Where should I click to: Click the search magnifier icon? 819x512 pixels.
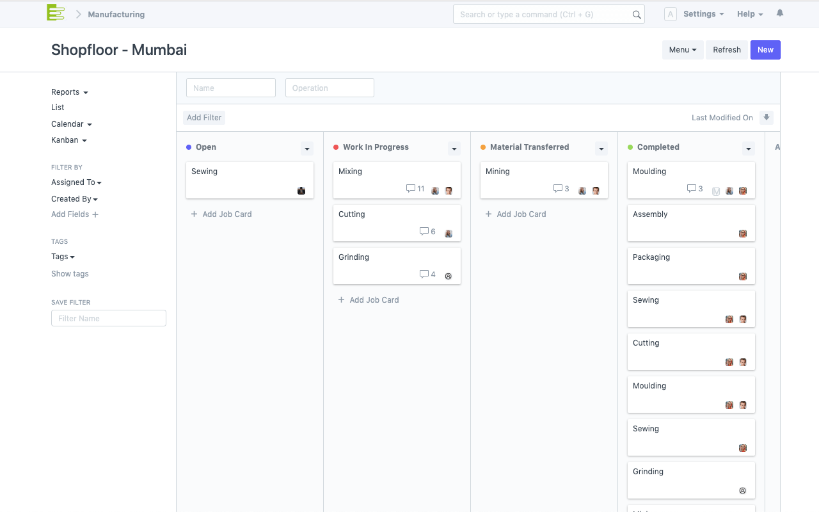[x=636, y=15]
